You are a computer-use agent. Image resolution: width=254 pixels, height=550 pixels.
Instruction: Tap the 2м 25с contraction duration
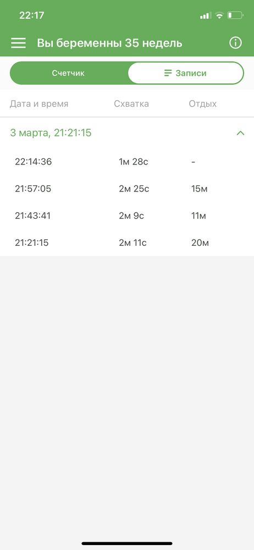pyautogui.click(x=134, y=189)
